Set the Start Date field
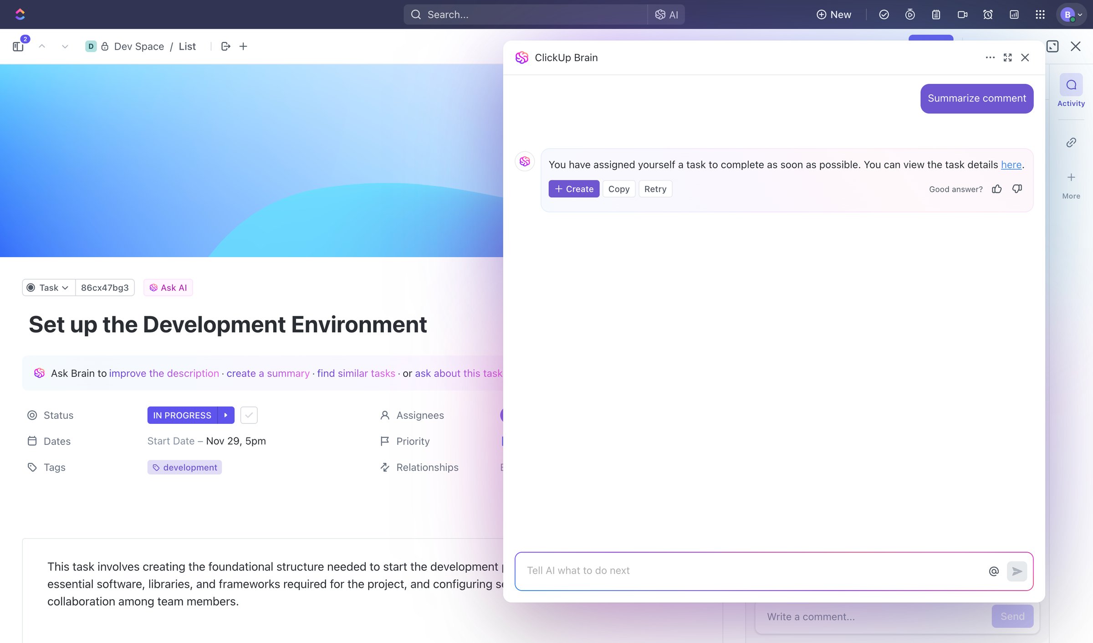This screenshot has height=643, width=1093. point(171,441)
